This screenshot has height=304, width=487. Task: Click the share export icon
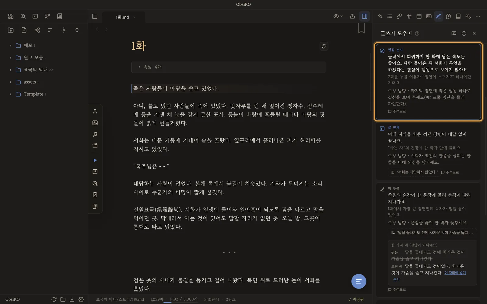(x=352, y=16)
